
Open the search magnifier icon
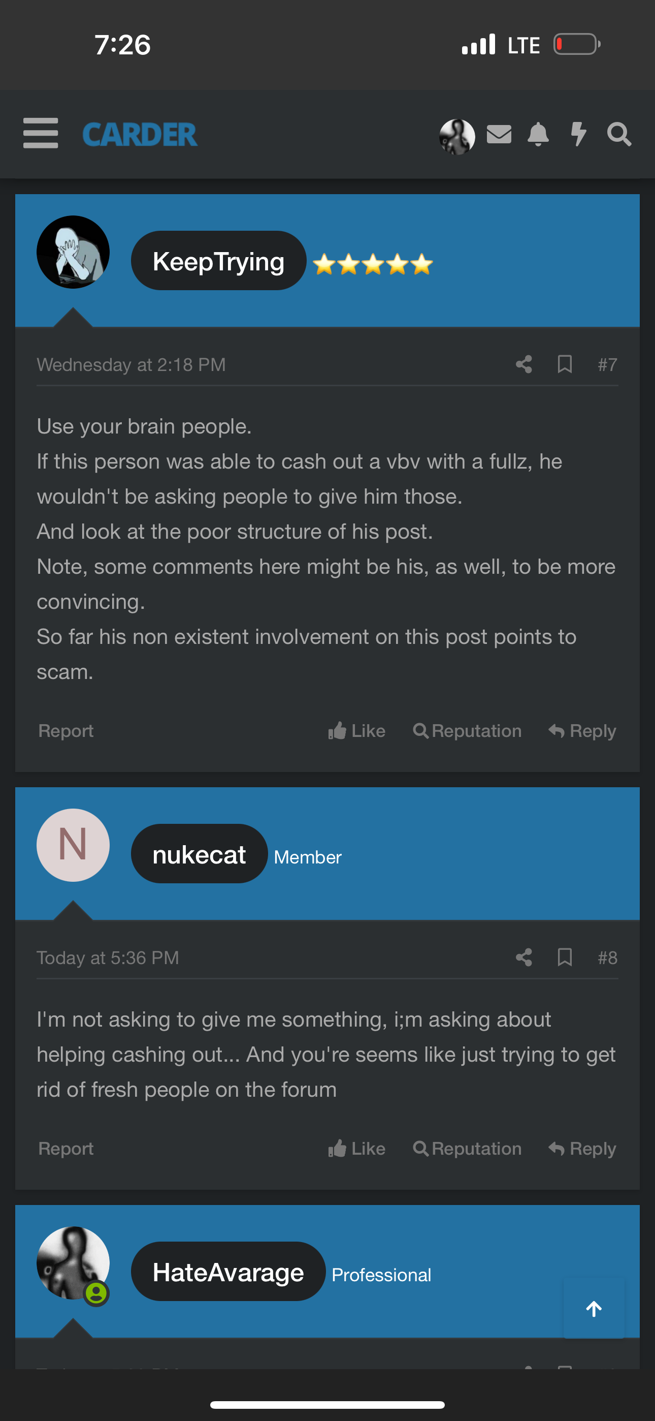click(618, 134)
